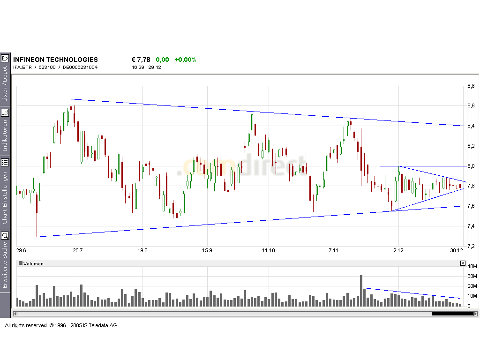This screenshot has width=480, height=360.
Task: Select the Indikatoren sidebar tab
Action: [x=6, y=136]
